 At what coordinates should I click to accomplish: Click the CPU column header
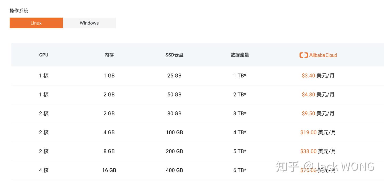coord(44,55)
